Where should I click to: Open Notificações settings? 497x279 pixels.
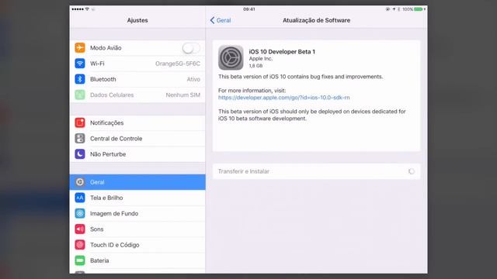[x=137, y=122]
